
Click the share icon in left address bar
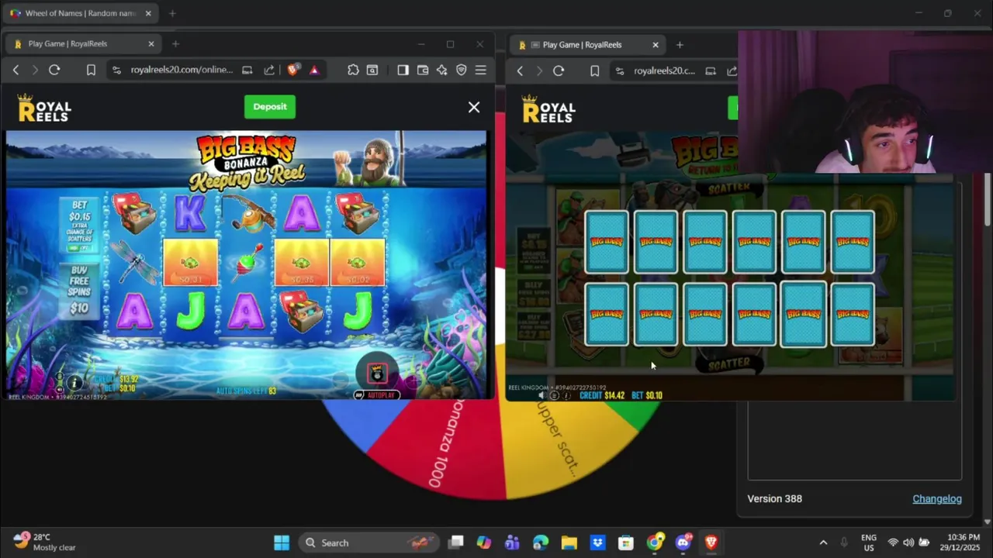point(269,70)
